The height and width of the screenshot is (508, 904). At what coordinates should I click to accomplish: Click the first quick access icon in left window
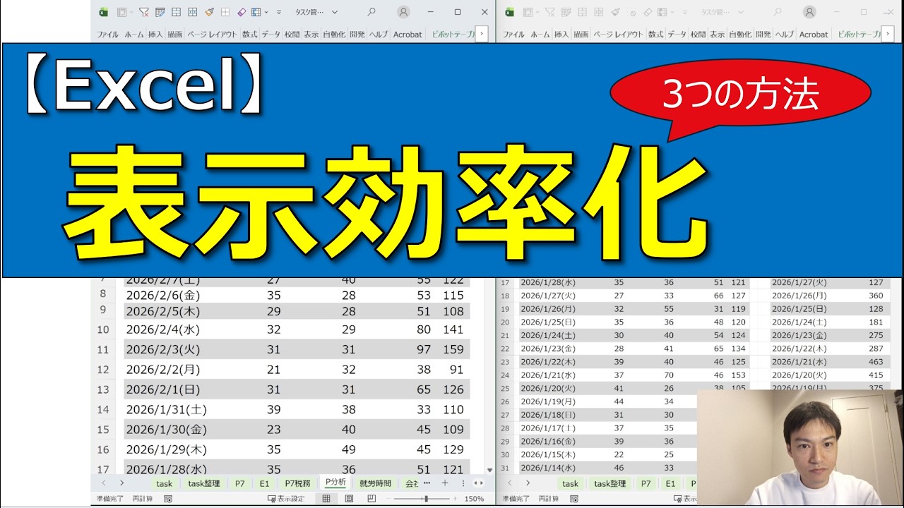[121, 12]
